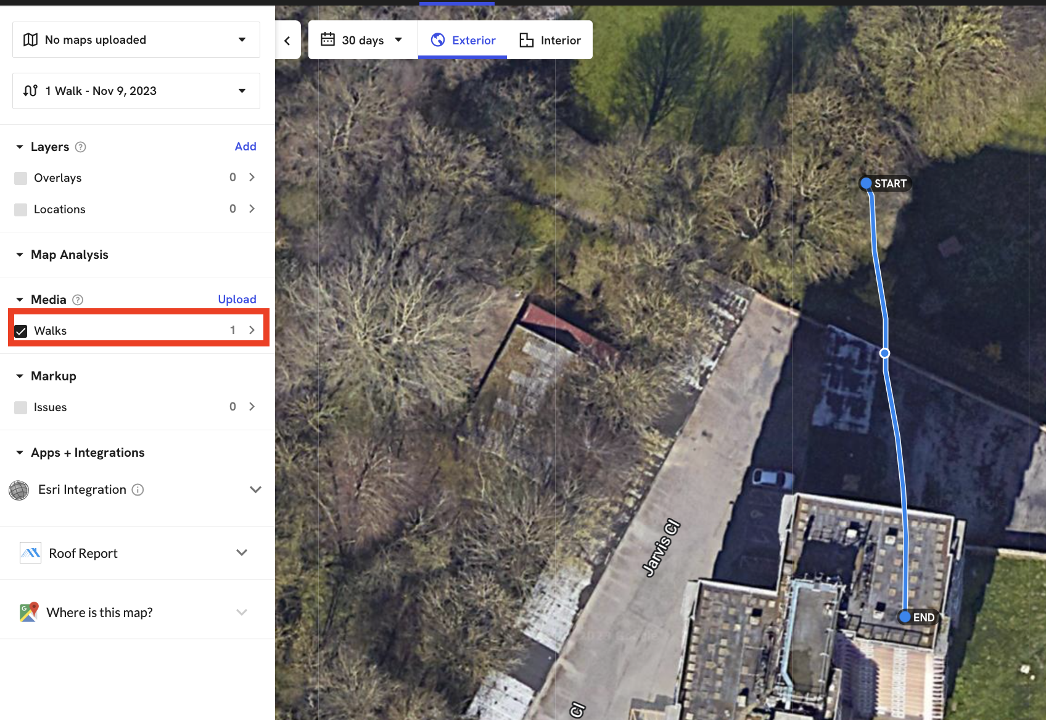
Task: Click the Esri Integration globe icon
Action: (x=19, y=490)
